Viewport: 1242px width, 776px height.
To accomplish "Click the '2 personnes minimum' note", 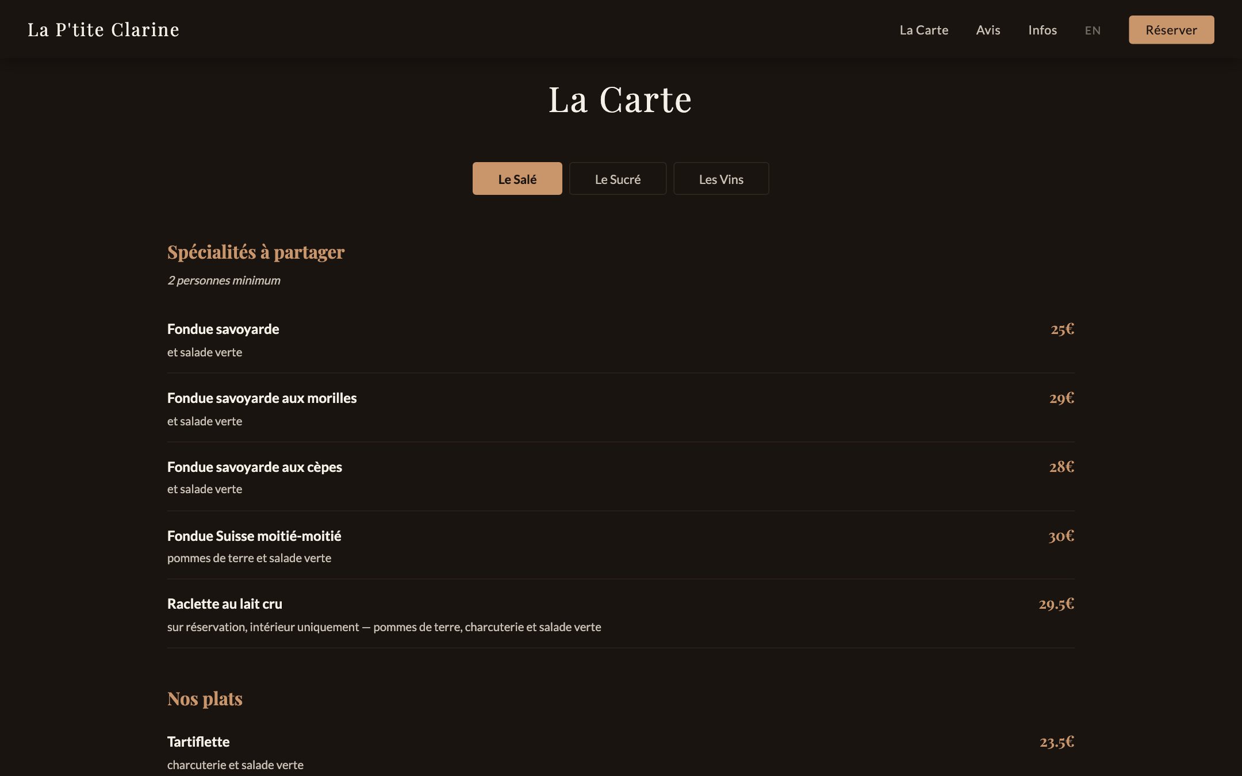I will (224, 281).
